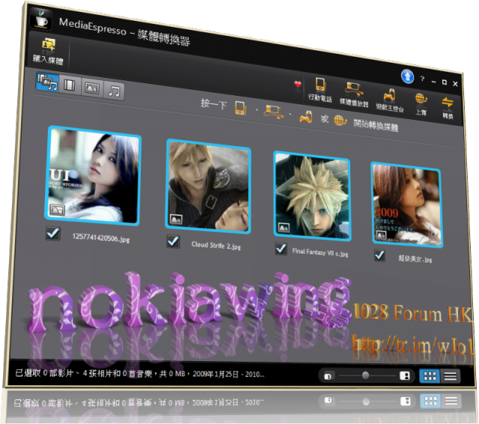Show all media types filter

click(47, 82)
